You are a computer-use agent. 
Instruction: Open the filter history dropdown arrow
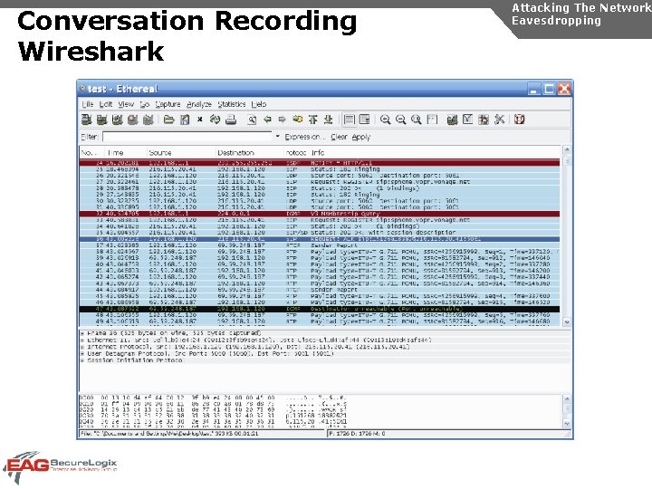point(277,137)
